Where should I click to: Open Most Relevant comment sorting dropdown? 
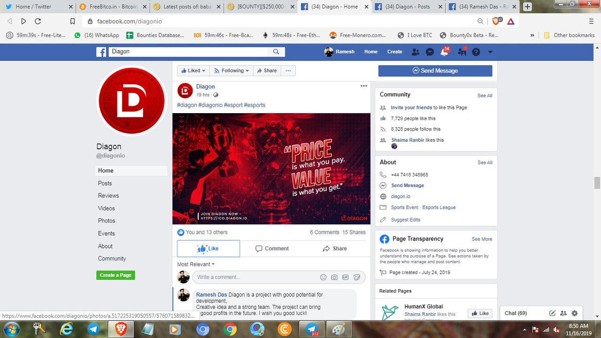(x=196, y=264)
